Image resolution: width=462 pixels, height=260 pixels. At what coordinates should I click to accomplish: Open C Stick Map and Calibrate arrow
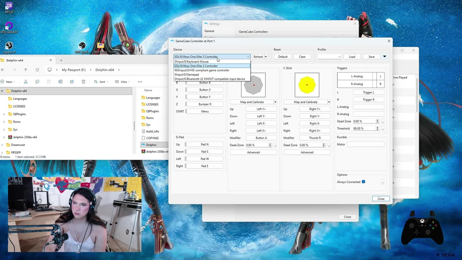tap(329, 102)
